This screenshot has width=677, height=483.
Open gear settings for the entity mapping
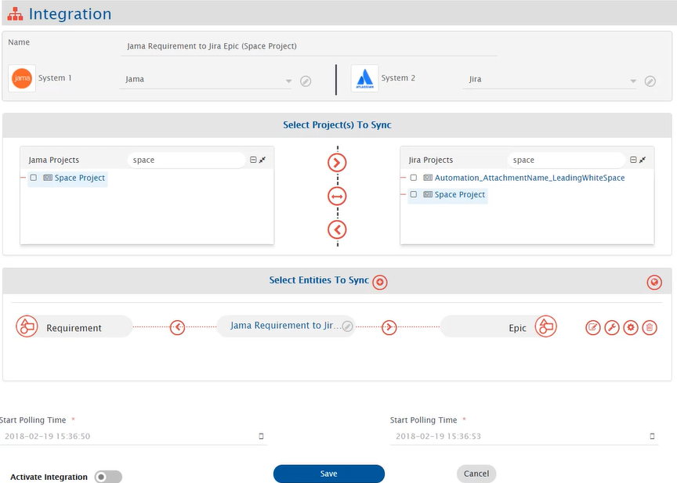coord(631,327)
